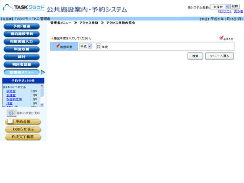Click the link right of ログアウト
This screenshot has height=183, width=244.
[x=238, y=11]
